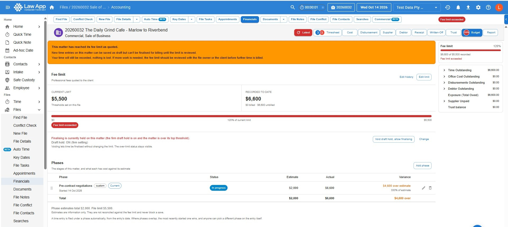508x227 pixels.
Task: Grab the phase row drag handle
Action: coord(52,188)
